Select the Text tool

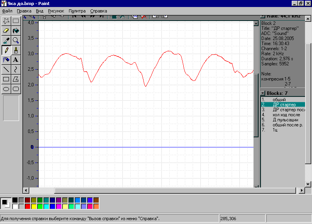[x=16, y=60]
